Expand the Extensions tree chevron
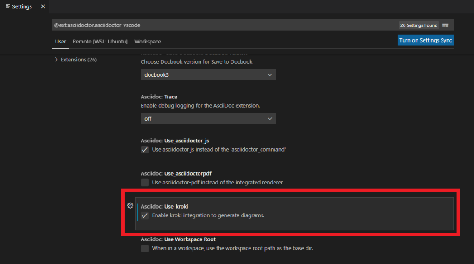The height and width of the screenshot is (264, 474). 56,60
